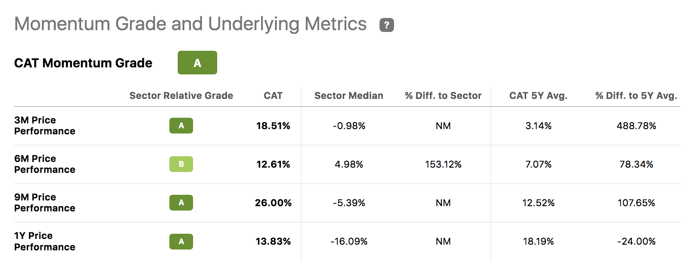Click the CAT Momentum Grade A badge
The image size is (695, 267).
pyautogui.click(x=197, y=63)
